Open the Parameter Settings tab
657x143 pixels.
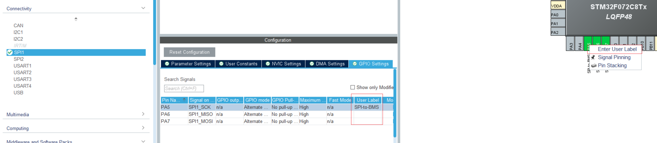click(188, 64)
